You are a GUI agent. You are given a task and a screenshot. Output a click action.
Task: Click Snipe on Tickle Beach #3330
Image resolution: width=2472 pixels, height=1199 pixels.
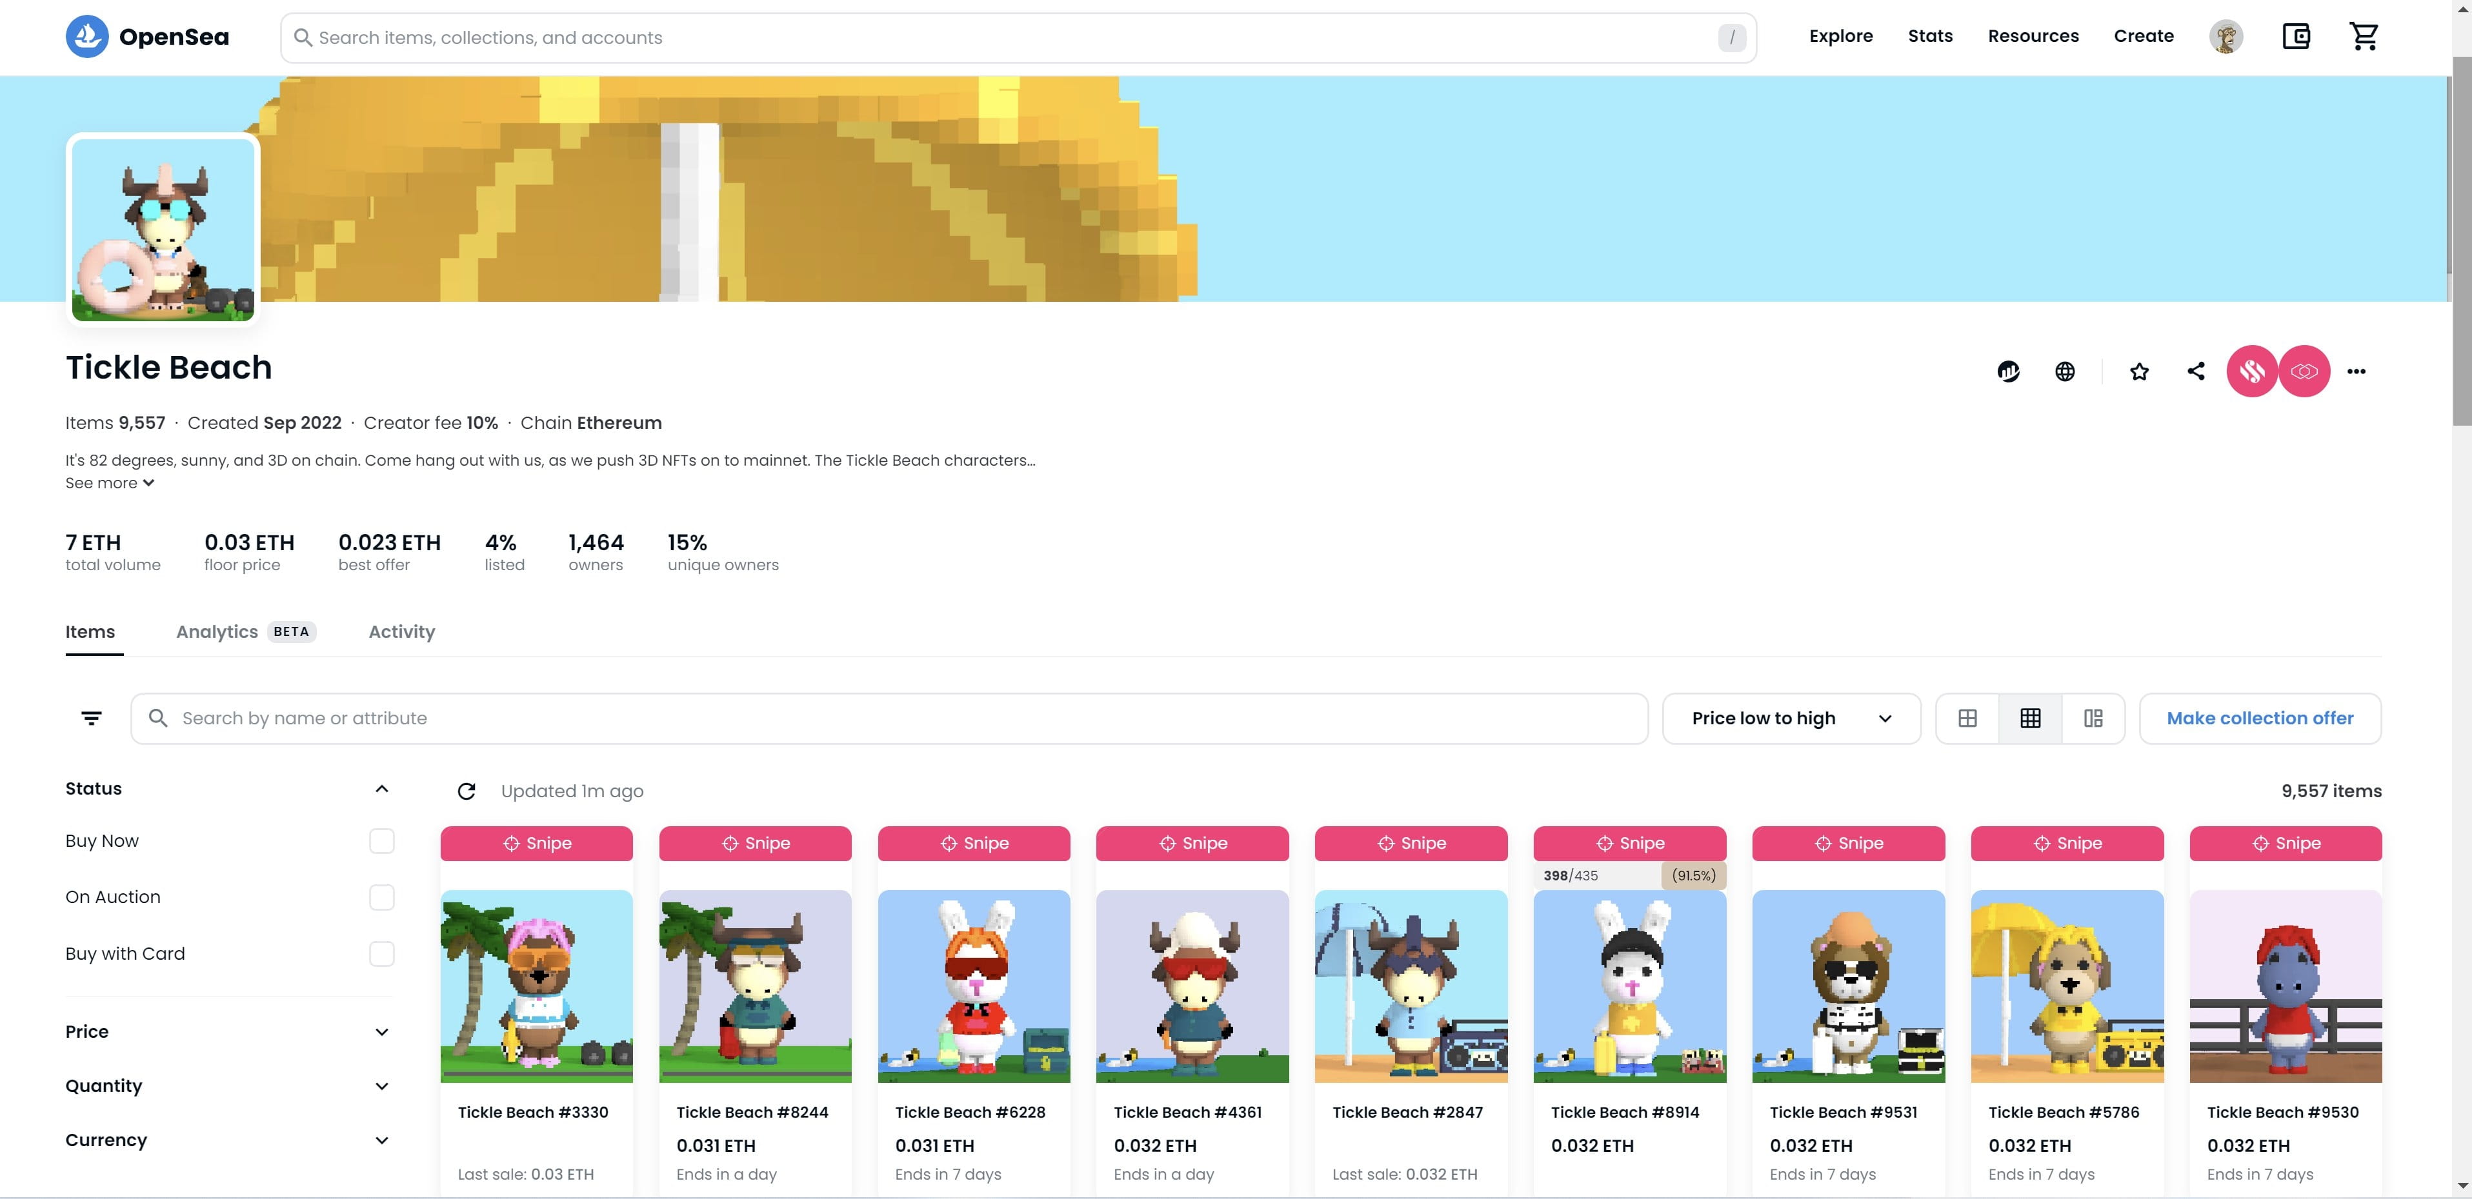pos(536,843)
